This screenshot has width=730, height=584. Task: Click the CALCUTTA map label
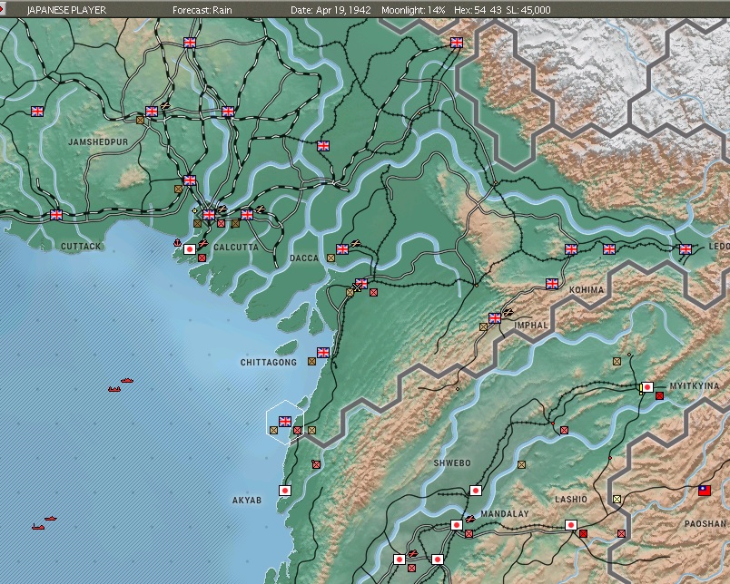tap(235, 247)
